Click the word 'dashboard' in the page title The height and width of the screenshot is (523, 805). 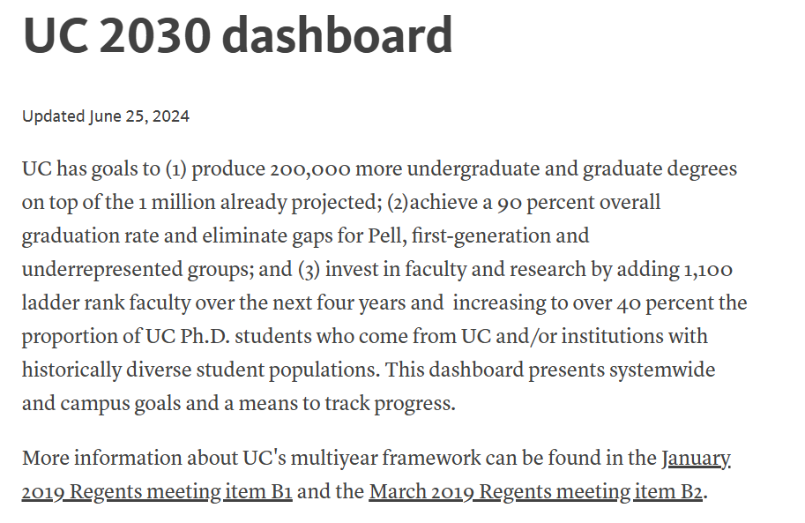tap(338, 34)
